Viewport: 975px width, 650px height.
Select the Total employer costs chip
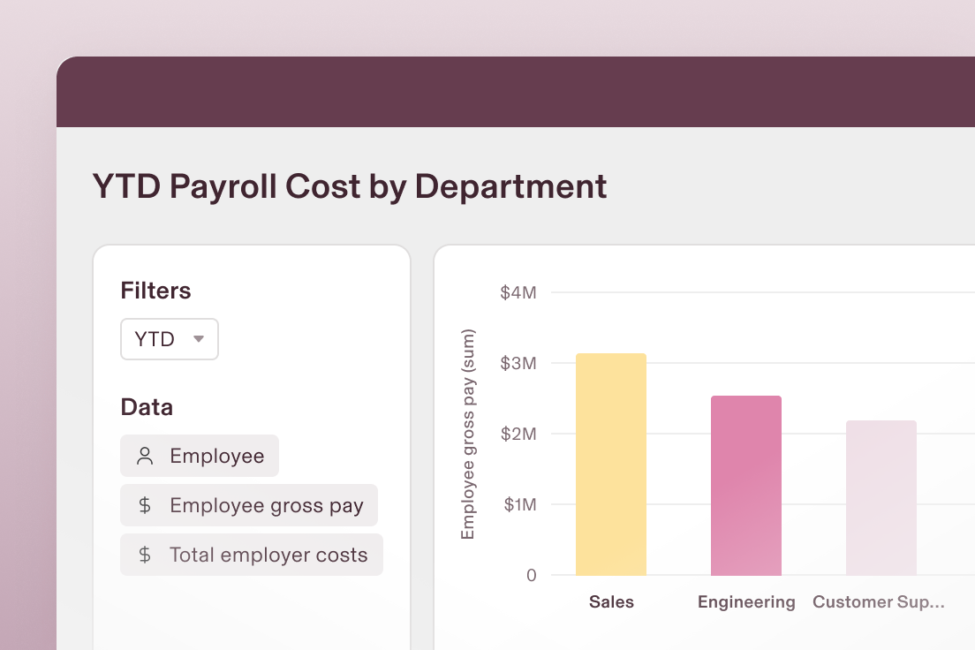252,555
